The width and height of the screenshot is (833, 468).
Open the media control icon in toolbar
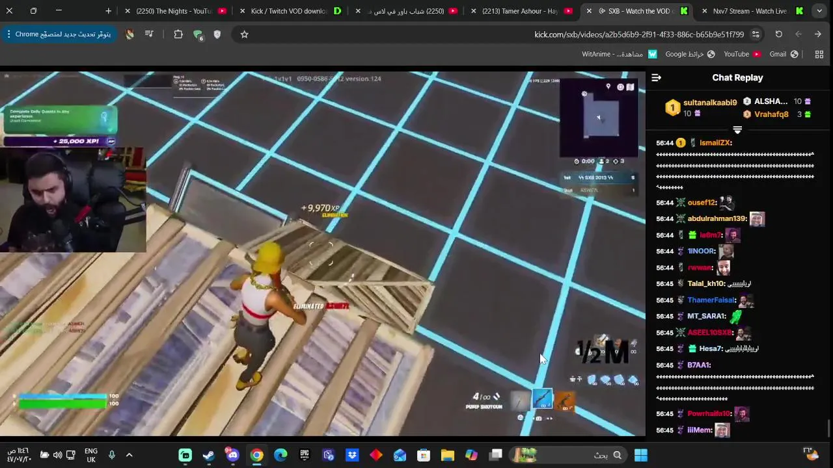[149, 34]
